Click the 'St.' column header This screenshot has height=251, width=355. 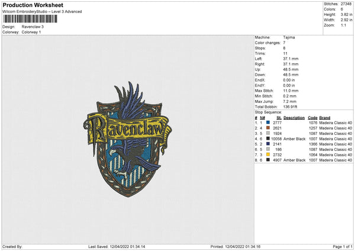click(279, 118)
